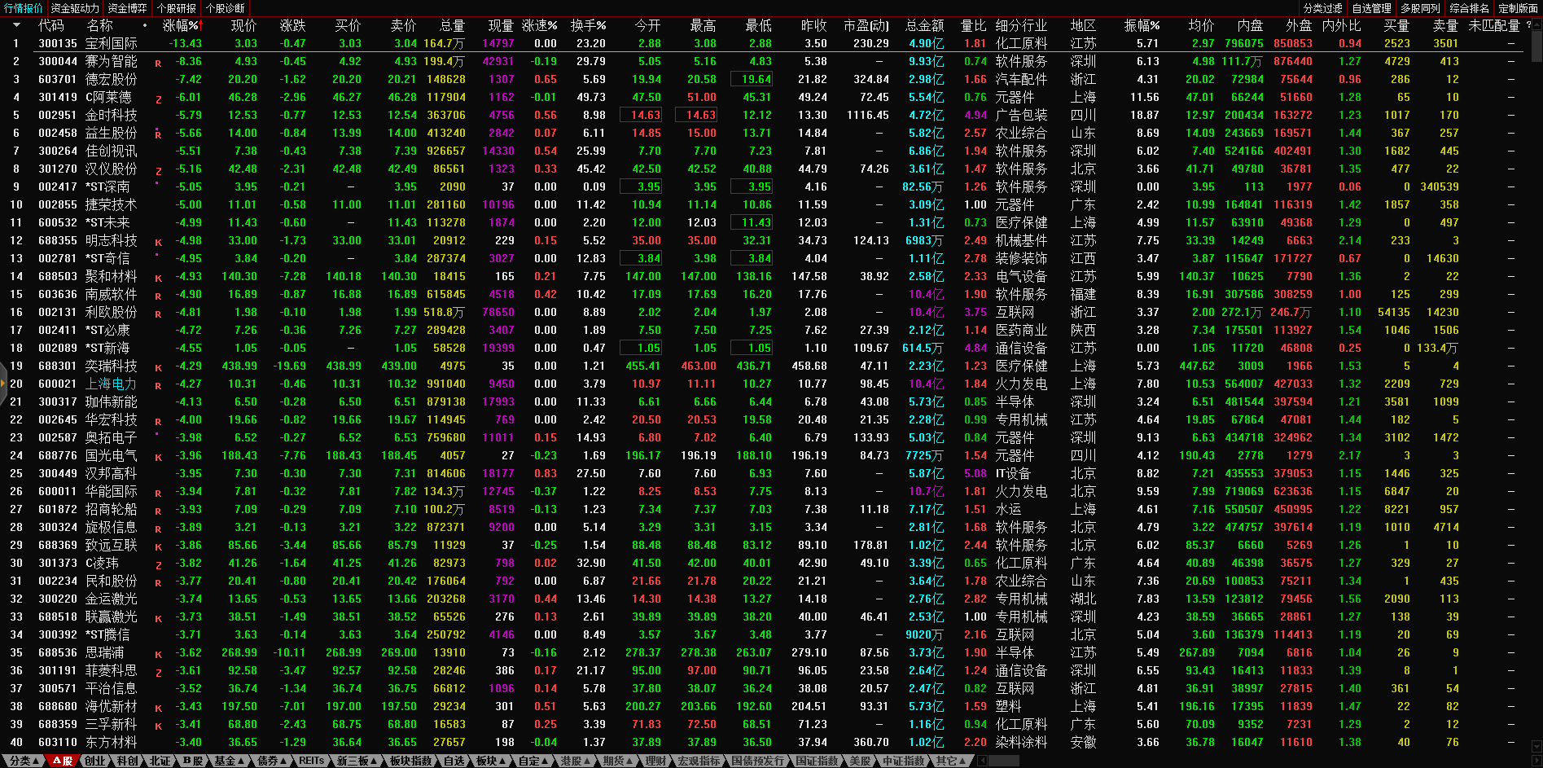The height and width of the screenshot is (768, 1543).
Task: Click the K marker beside 明志科技
Action: click(158, 243)
